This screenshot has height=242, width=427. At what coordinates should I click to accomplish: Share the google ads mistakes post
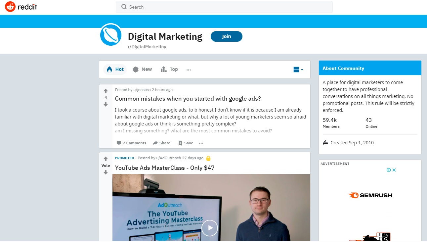point(161,143)
